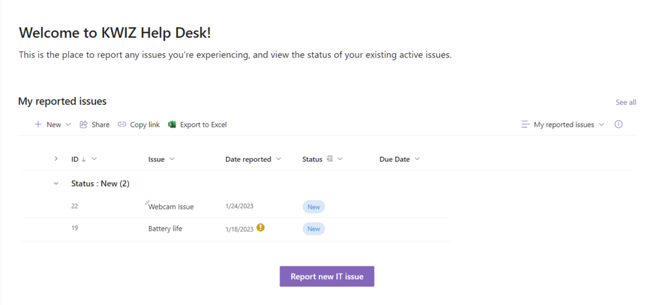The height and width of the screenshot is (305, 658).
Task: Open the Date reported column menu
Action: click(278, 159)
